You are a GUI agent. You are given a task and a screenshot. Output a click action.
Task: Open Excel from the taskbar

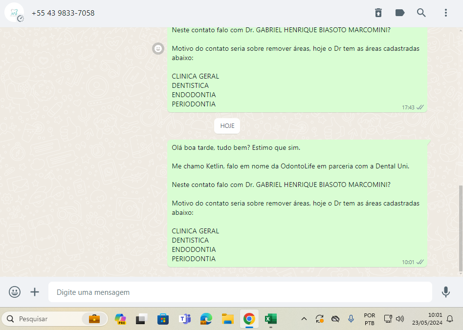(271, 319)
